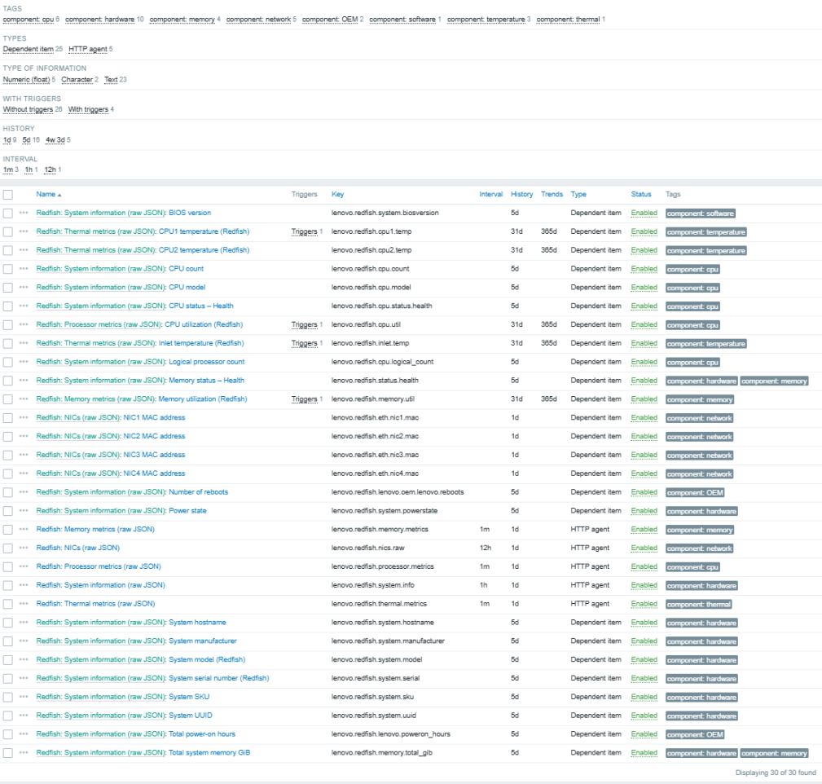This screenshot has width=822, height=784.
Task: Open the three-dot menu for System manufacturer row
Action: pyautogui.click(x=24, y=641)
